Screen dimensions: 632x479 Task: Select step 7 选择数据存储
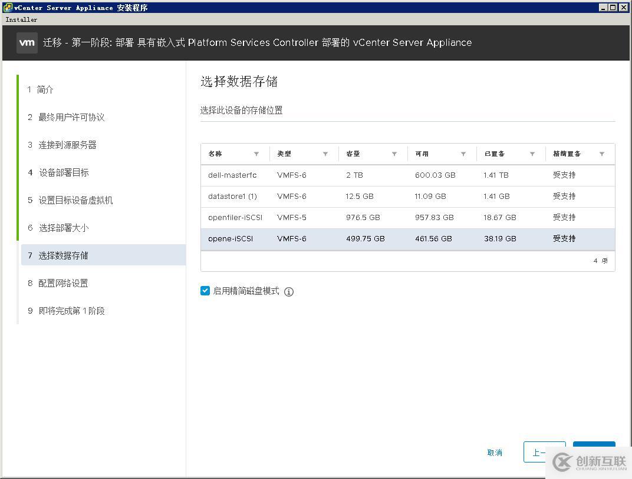103,255
